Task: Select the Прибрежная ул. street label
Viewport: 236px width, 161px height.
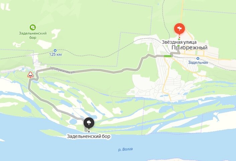Action: click(x=62, y=70)
